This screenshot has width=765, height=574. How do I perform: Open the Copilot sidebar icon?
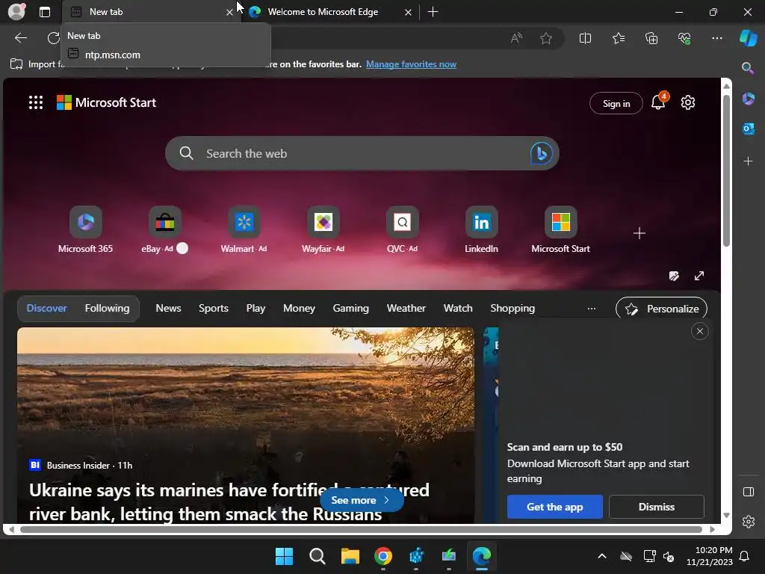tap(748, 38)
